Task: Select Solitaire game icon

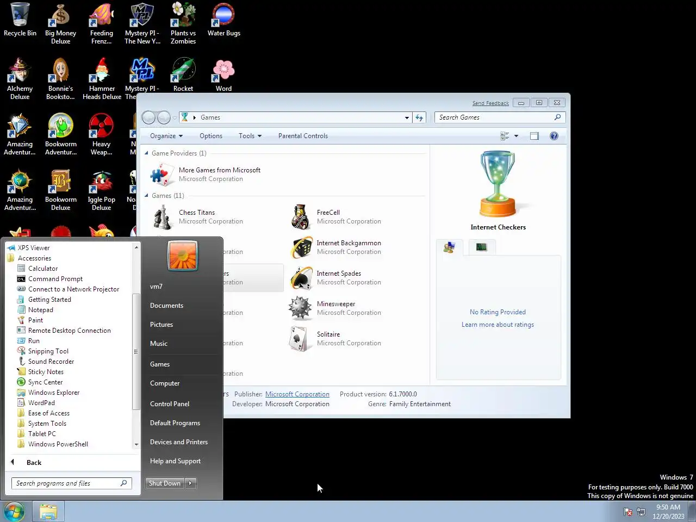Action: pyautogui.click(x=301, y=339)
